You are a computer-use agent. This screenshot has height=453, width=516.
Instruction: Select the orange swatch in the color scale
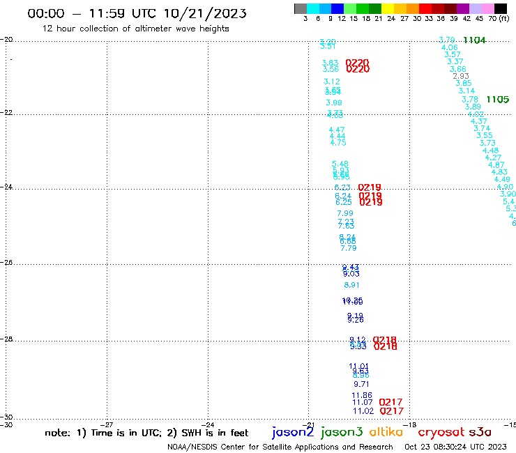[x=413, y=8]
